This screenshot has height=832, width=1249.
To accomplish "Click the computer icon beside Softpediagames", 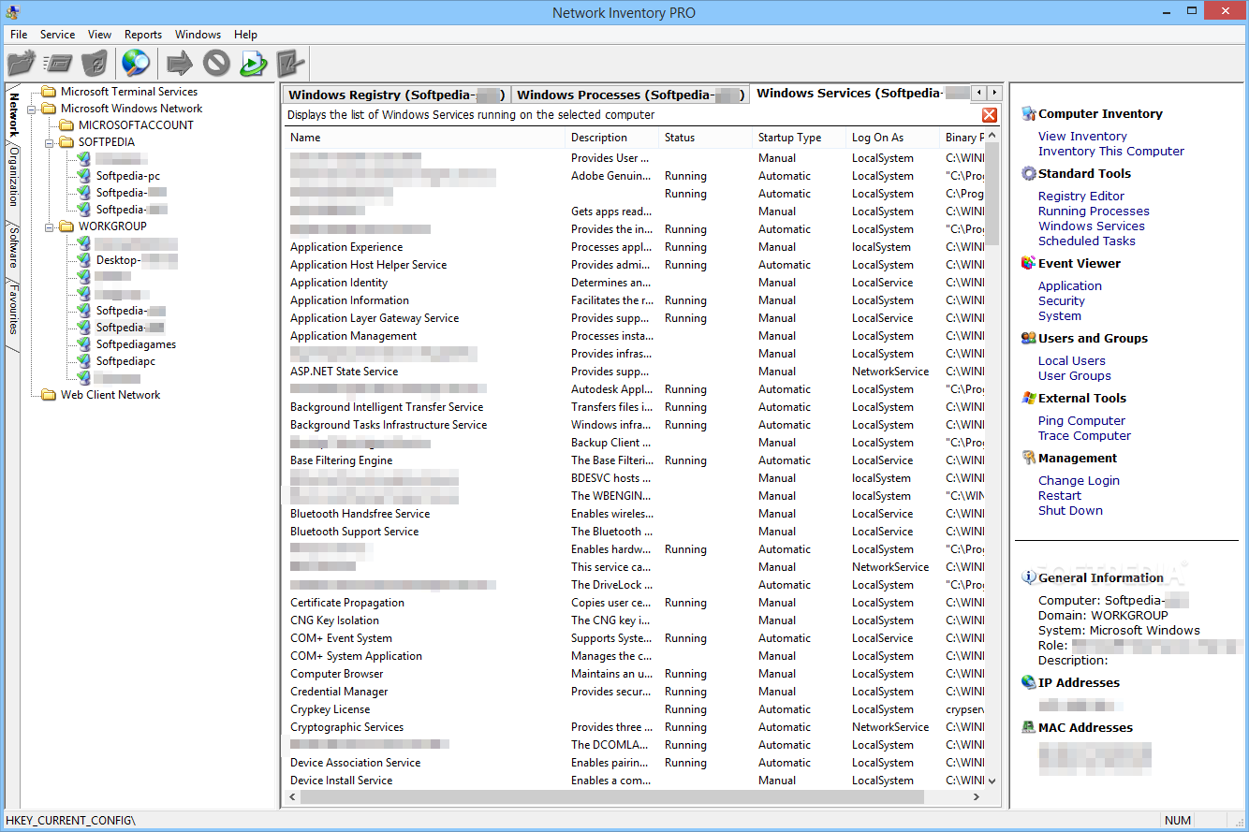I will coord(83,344).
